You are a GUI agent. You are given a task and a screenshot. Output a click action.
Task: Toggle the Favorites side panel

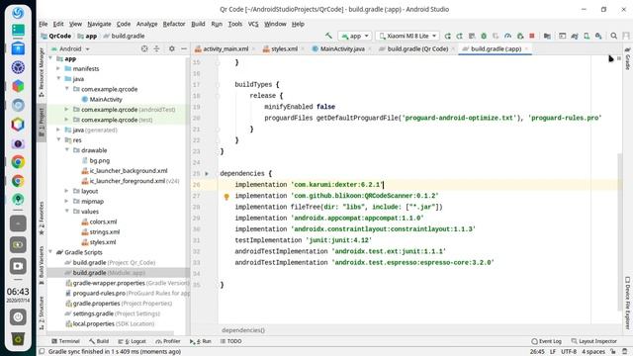(42, 219)
